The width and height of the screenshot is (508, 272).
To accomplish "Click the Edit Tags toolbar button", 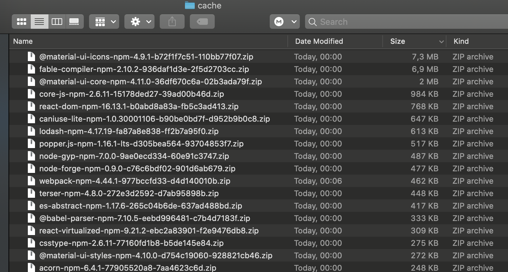I will point(202,22).
